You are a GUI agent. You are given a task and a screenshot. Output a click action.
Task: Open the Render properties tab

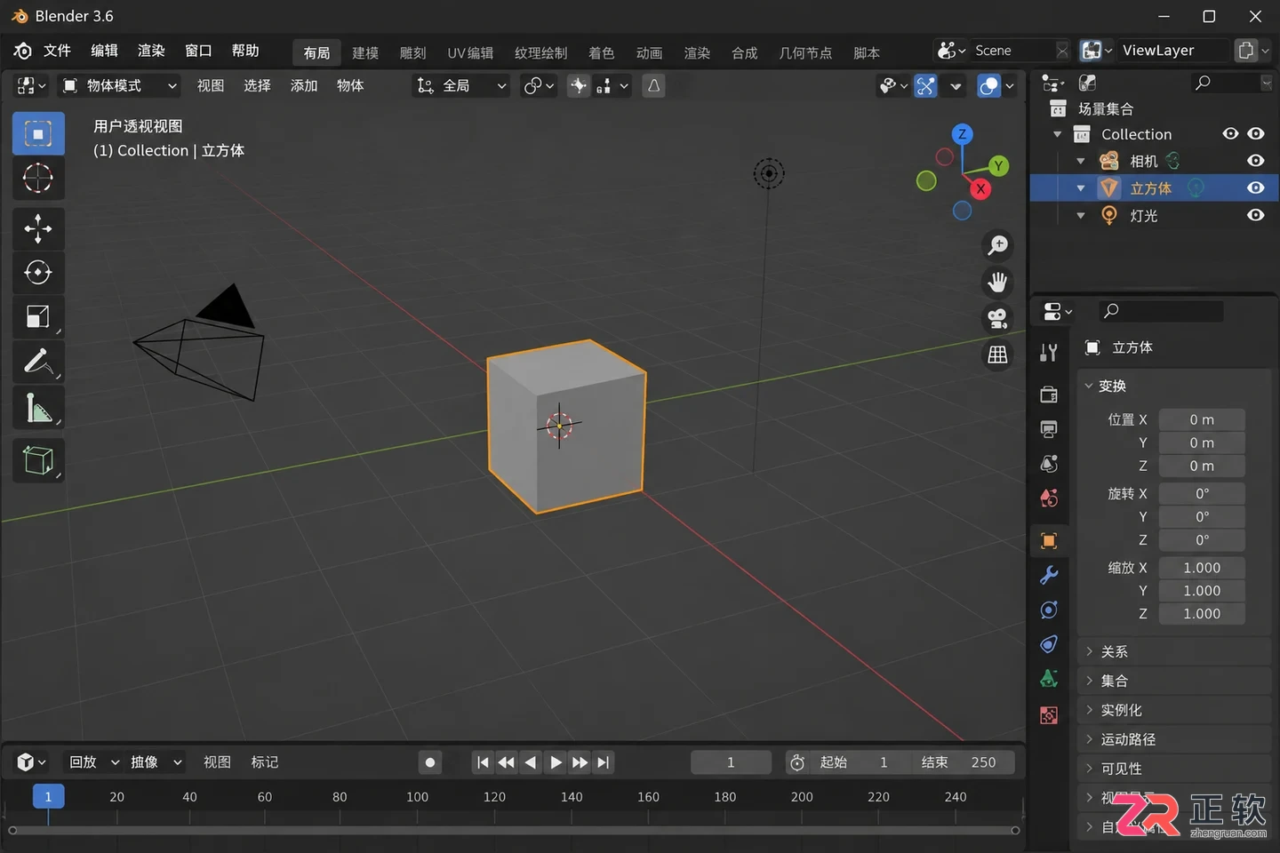click(1049, 395)
